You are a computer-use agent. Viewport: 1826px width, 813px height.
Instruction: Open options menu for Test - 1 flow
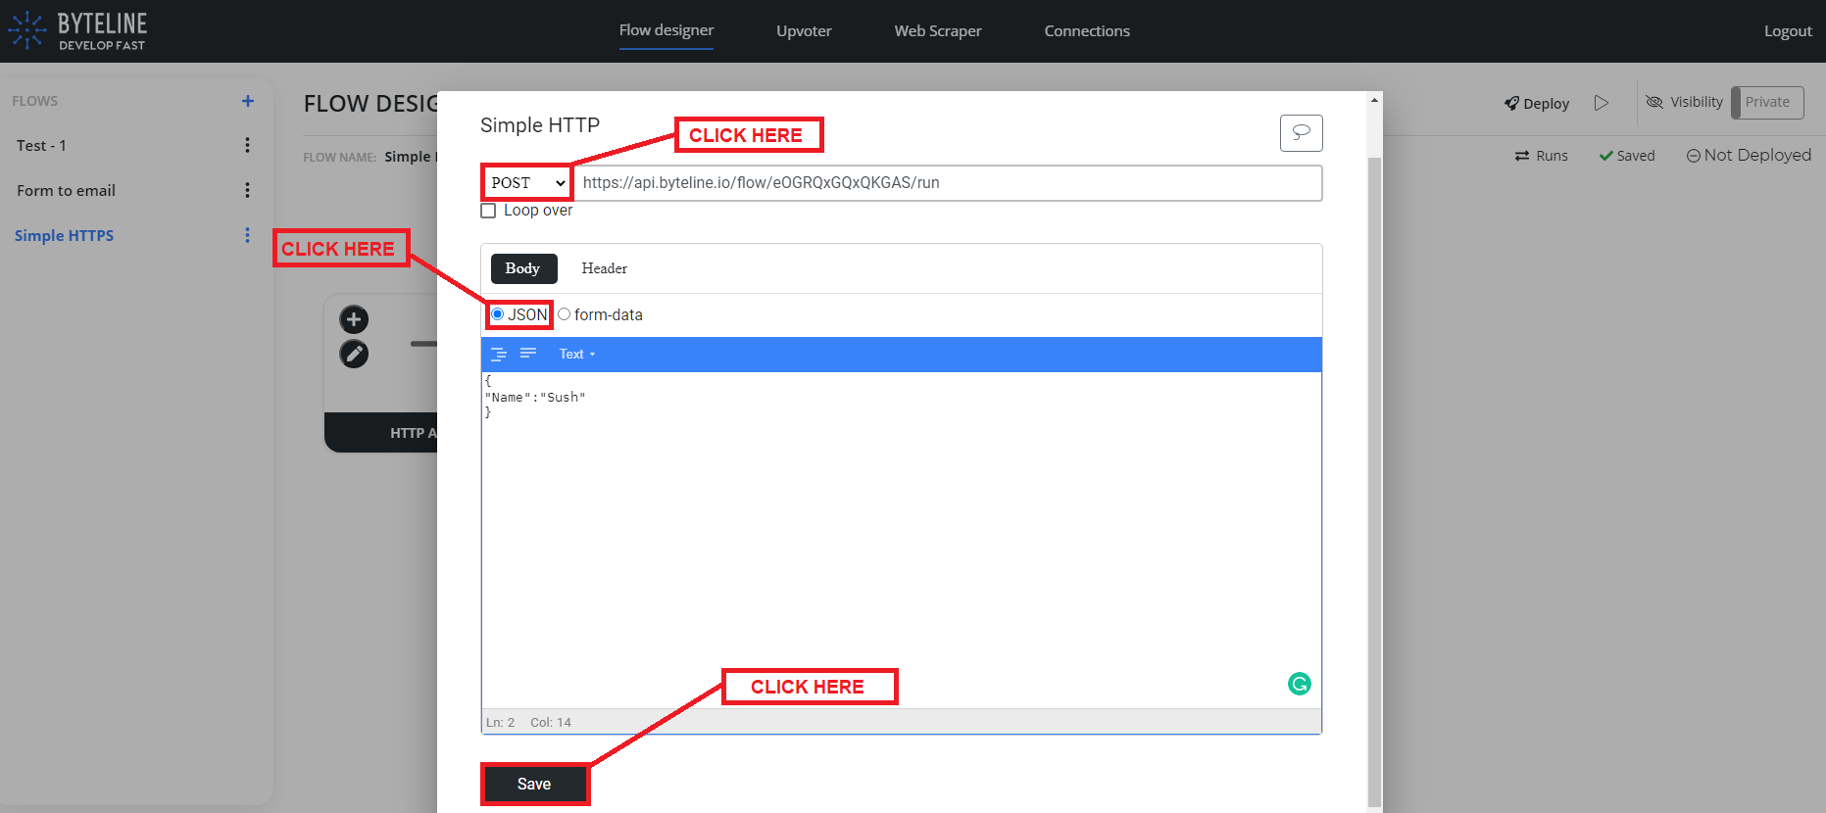pos(247,145)
